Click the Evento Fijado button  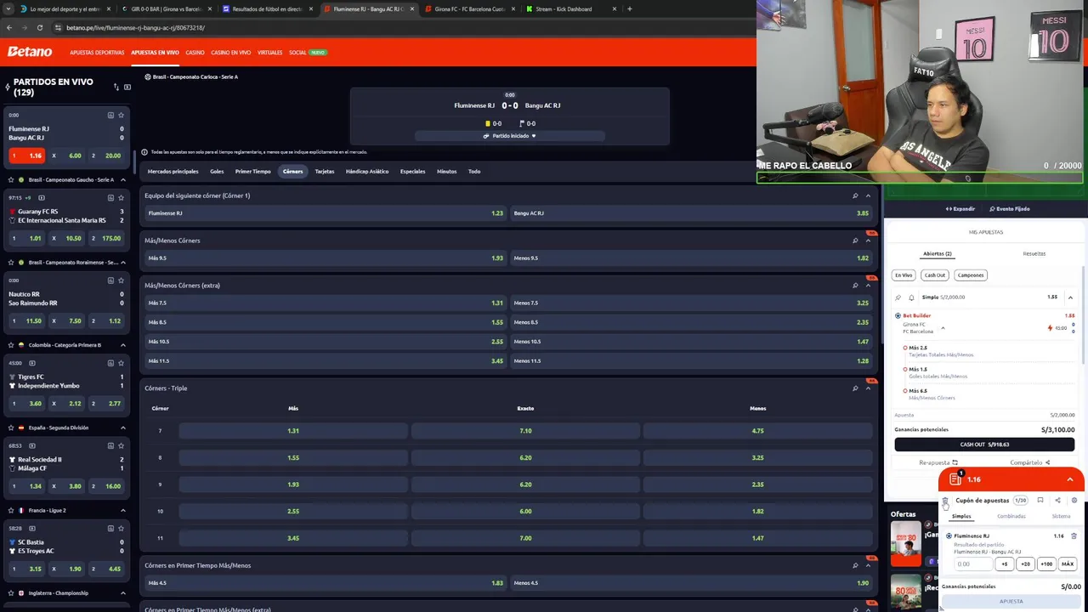point(1010,209)
